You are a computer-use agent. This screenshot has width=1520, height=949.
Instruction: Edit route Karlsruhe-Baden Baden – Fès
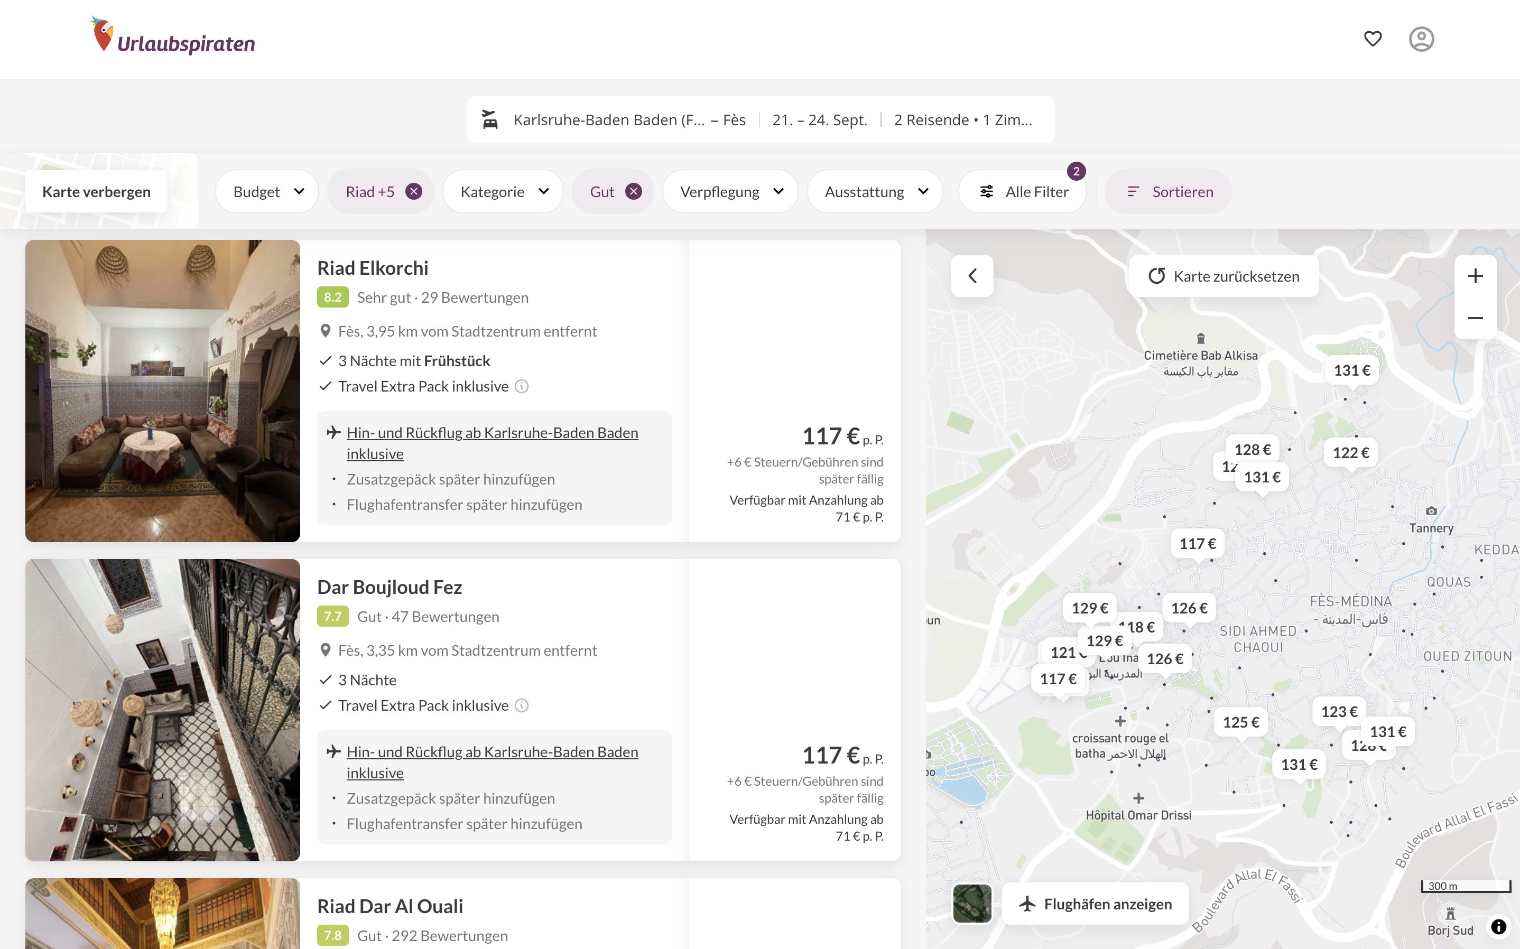(629, 120)
